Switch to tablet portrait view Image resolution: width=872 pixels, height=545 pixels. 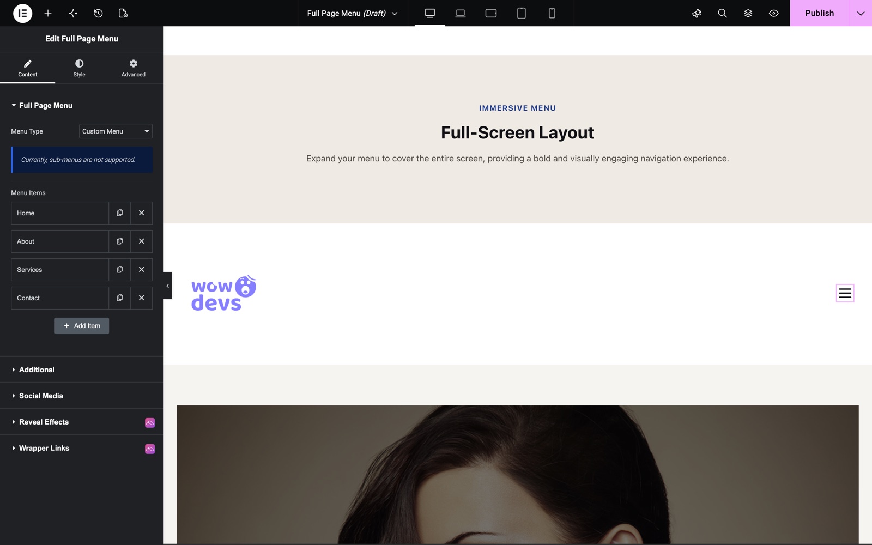(522, 13)
